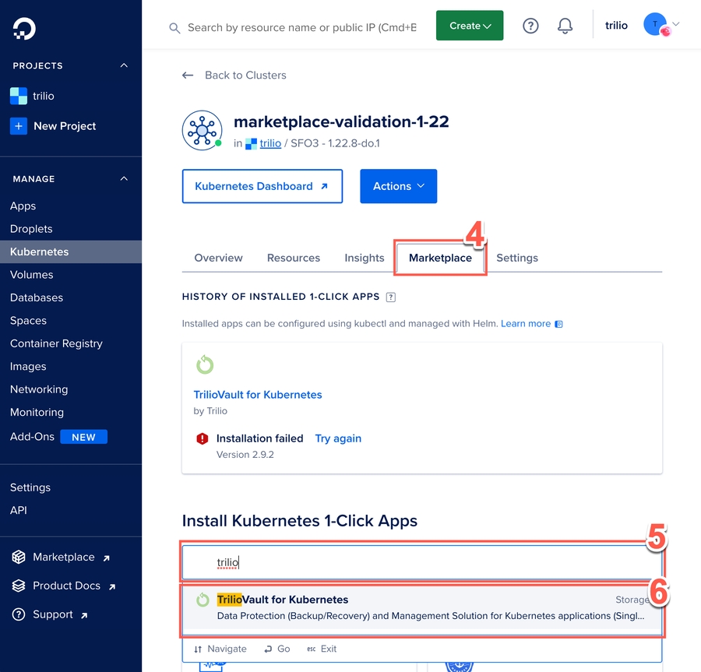Click the user avatar icon

pos(654,25)
